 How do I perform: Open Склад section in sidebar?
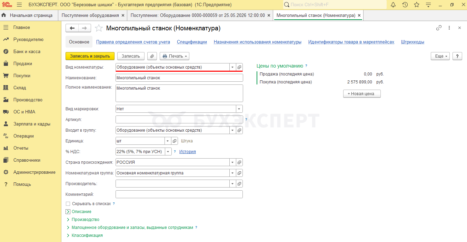(x=20, y=88)
